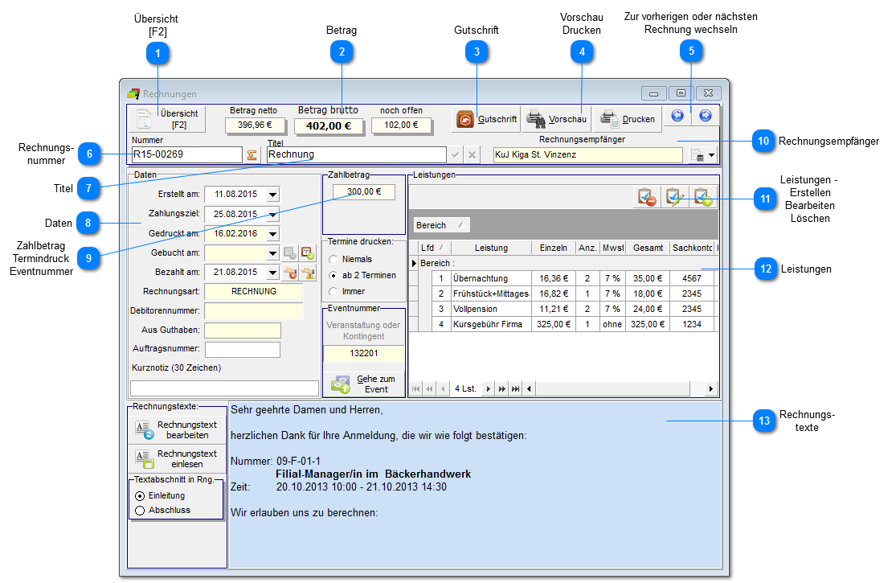Expand the Zahlungsziel date picker
892x583 pixels.
[272, 215]
